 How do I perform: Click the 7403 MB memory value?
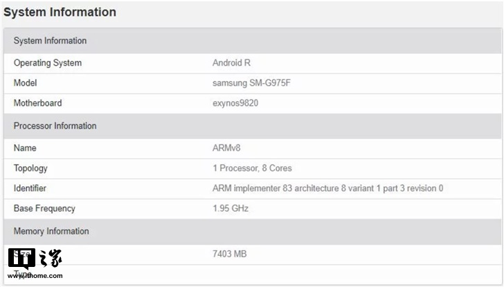click(229, 254)
